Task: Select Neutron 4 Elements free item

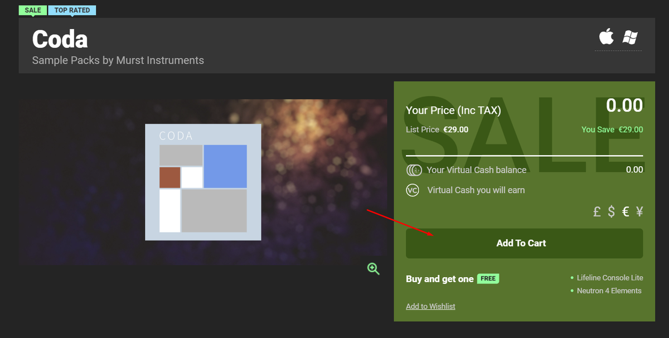Action: [x=609, y=291]
